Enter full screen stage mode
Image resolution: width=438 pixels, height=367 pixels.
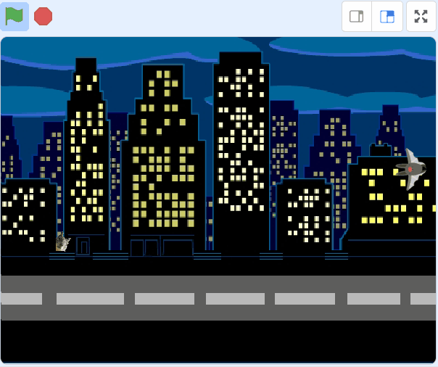click(421, 17)
